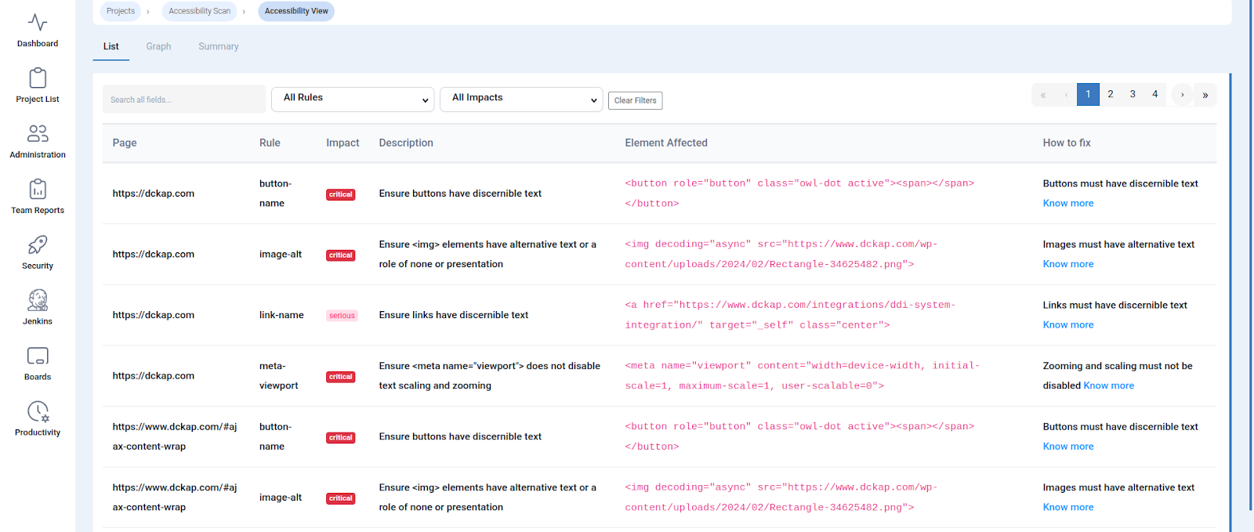Open the Boards icon
This screenshot has height=532, width=1254.
tap(38, 356)
